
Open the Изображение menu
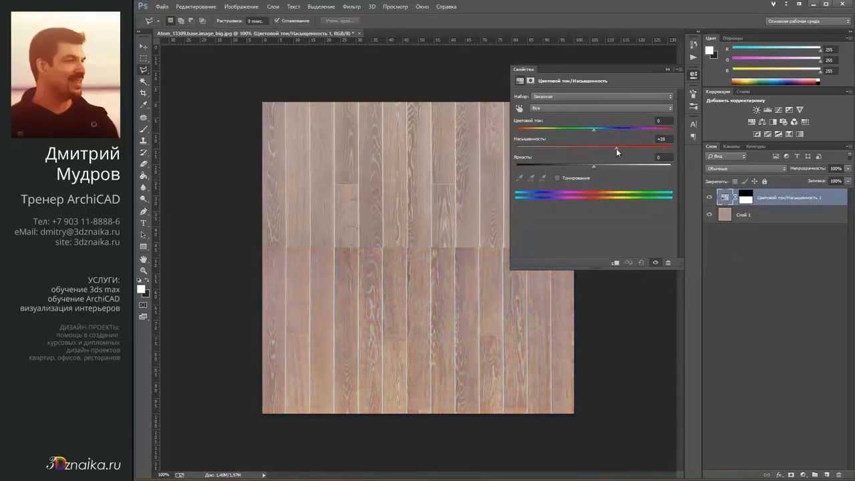click(x=241, y=7)
